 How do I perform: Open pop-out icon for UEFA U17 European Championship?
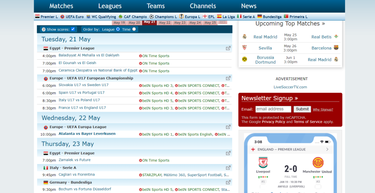(228, 78)
